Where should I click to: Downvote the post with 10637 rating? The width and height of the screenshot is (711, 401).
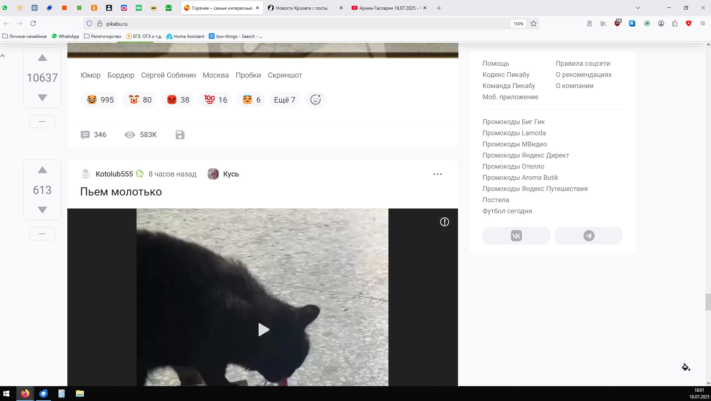pos(42,98)
